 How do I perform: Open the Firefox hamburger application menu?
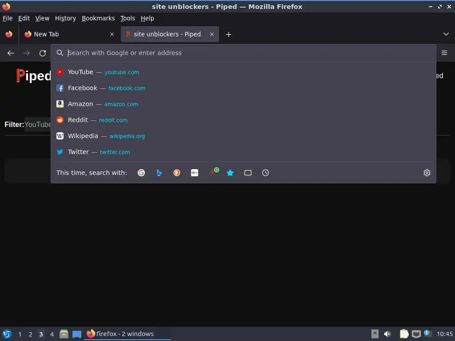(444, 53)
